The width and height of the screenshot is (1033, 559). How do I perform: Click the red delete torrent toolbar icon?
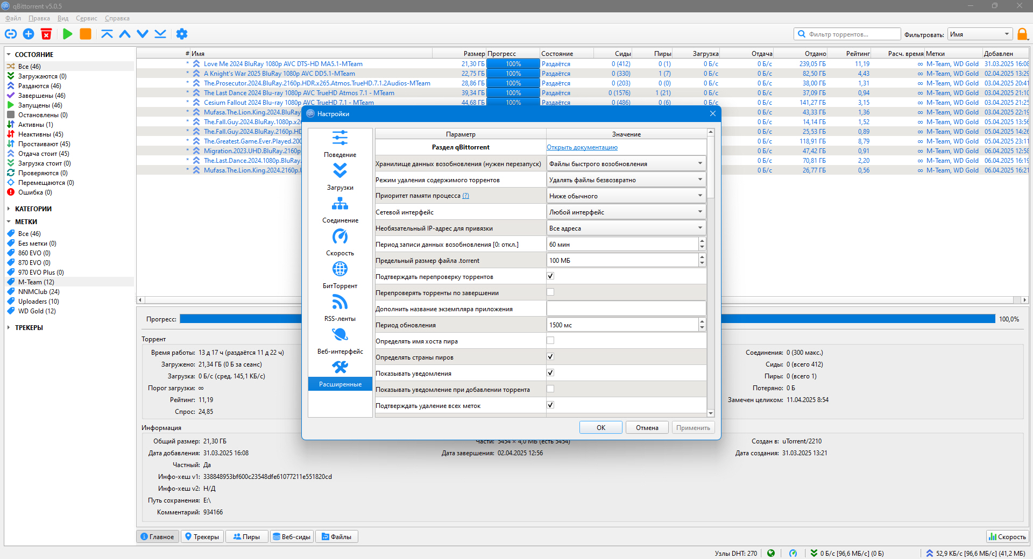(x=46, y=34)
